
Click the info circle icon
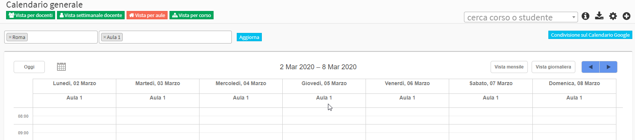[586, 16]
